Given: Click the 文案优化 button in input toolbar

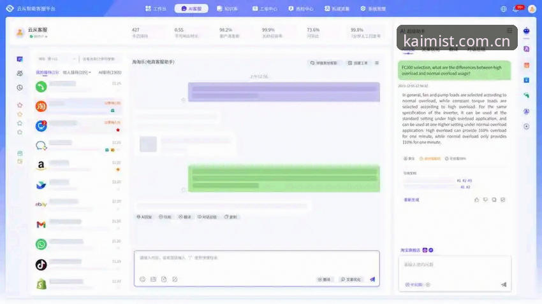Looking at the screenshot, I should tap(351, 279).
